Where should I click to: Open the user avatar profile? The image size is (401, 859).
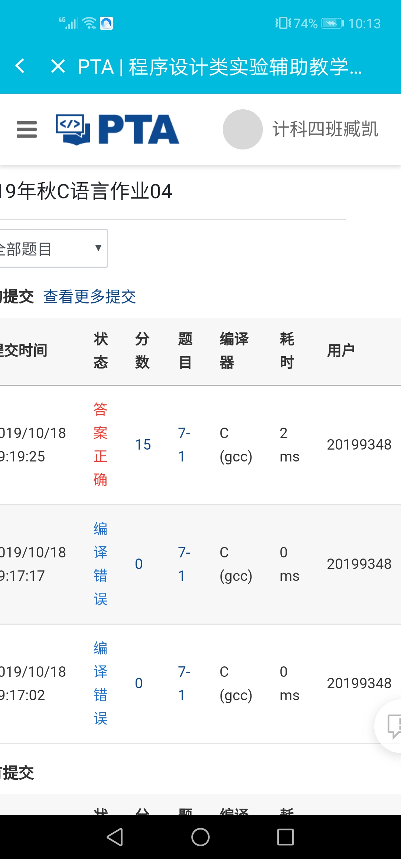point(243,129)
